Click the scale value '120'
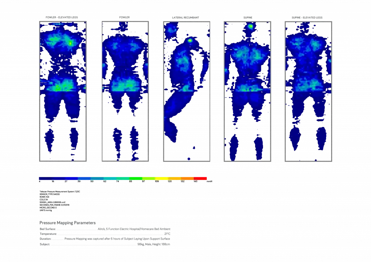The width and height of the screenshot is (371, 262). tap(170, 181)
